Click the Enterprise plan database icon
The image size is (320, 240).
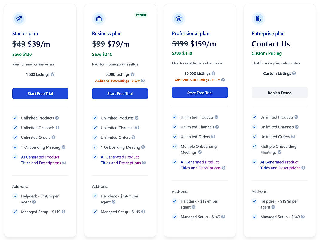(258, 19)
